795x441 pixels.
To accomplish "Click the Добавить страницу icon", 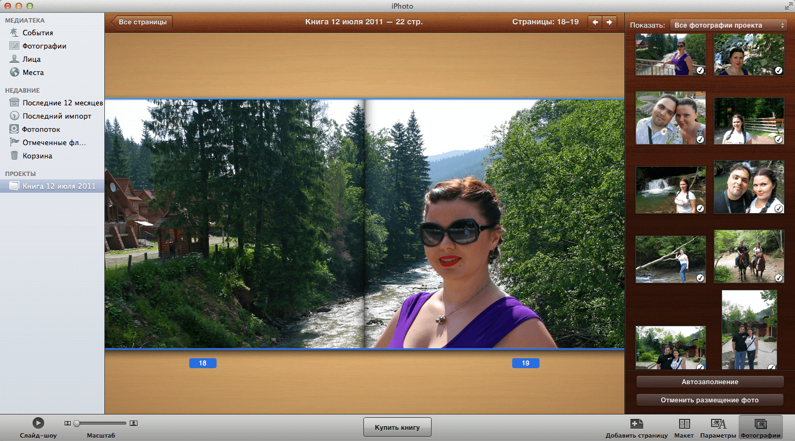I will [x=636, y=424].
